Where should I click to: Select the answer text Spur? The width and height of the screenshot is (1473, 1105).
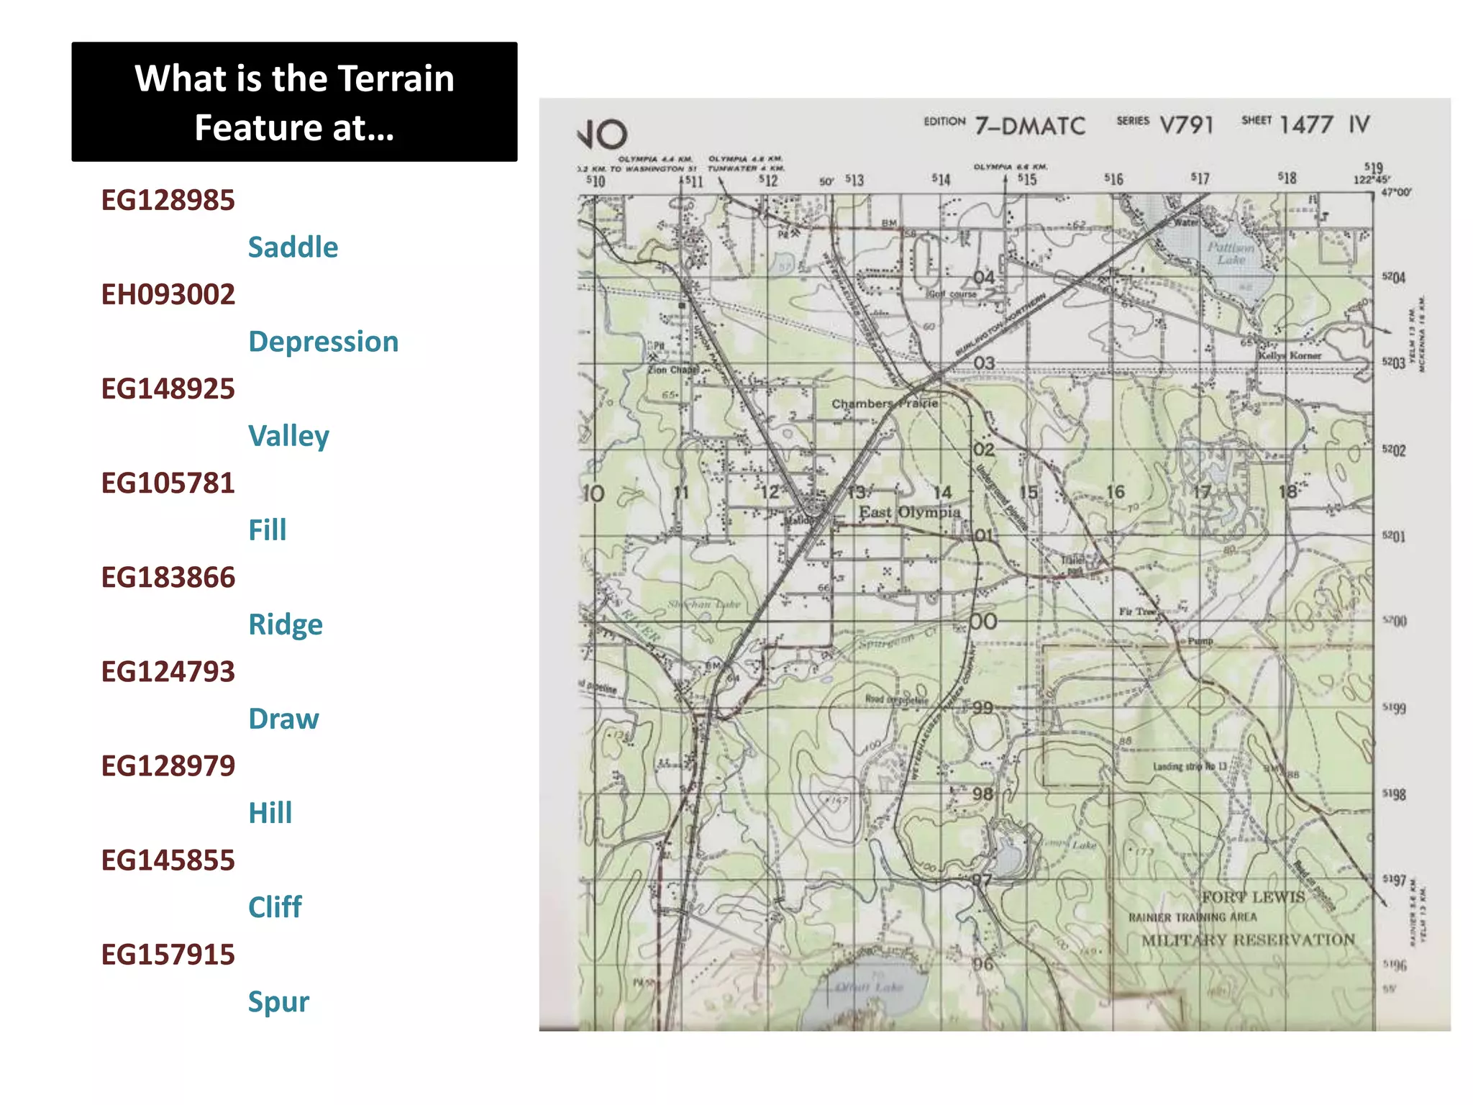click(x=278, y=1001)
